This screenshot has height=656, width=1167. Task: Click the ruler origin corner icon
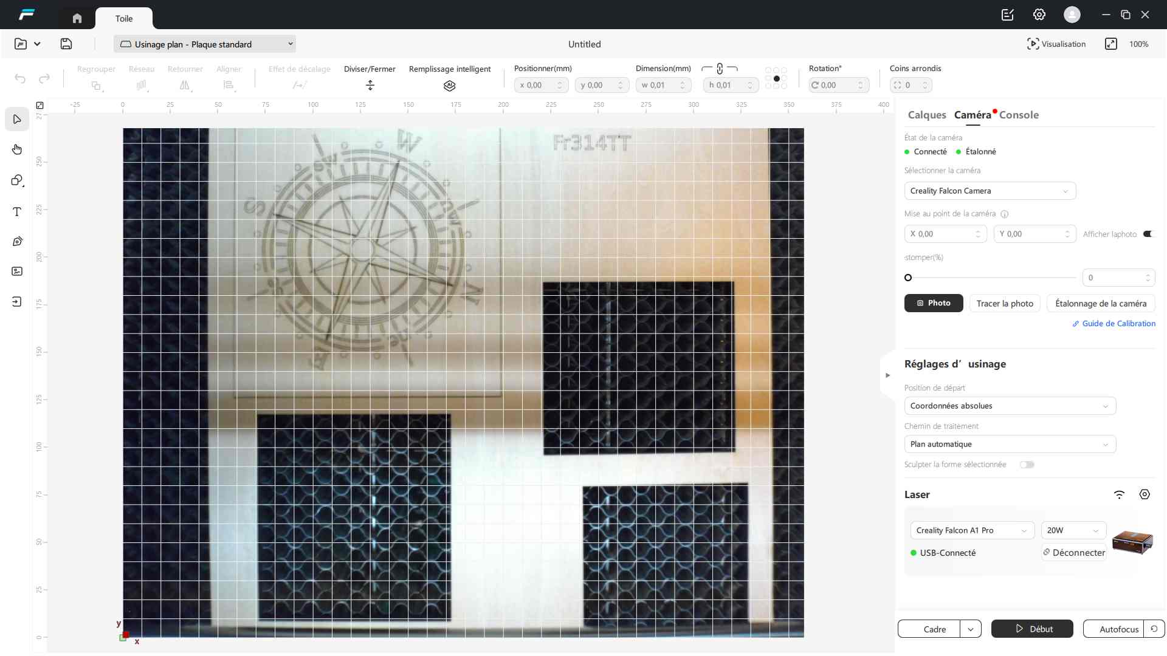(40, 105)
